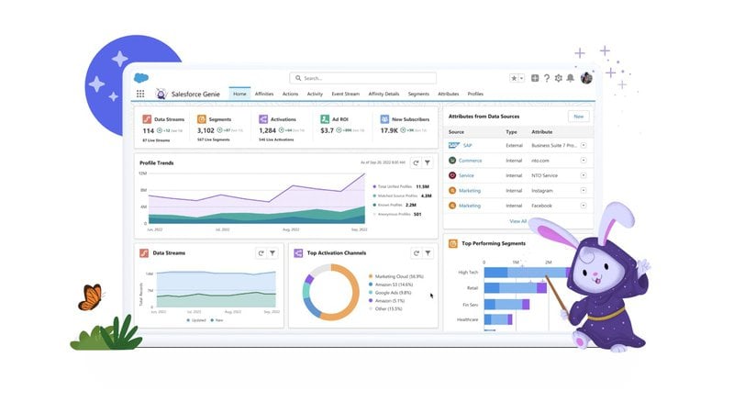The width and height of the screenshot is (734, 413).
Task: Expand the favorites list dropdown arrow
Action: [x=521, y=78]
